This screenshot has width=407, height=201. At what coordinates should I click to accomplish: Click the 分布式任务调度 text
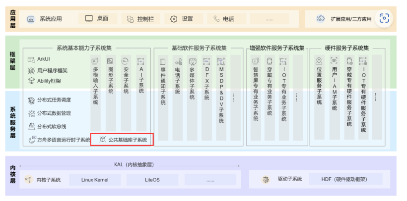point(54,100)
